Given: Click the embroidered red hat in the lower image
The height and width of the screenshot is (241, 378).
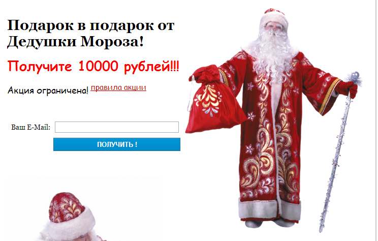Looking at the screenshot, I should tap(65, 207).
